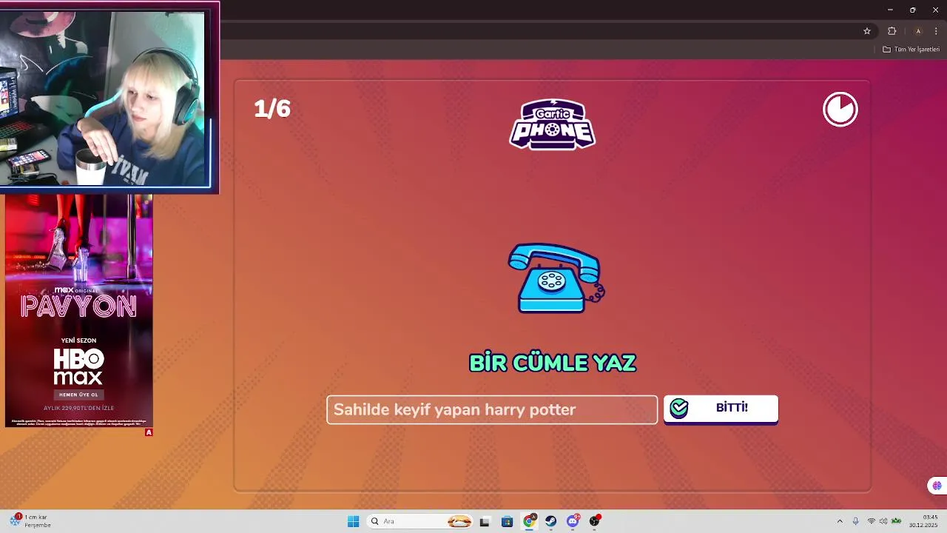Click the red A badge on the ad
Viewport: 947px width, 533px height.
[149, 432]
